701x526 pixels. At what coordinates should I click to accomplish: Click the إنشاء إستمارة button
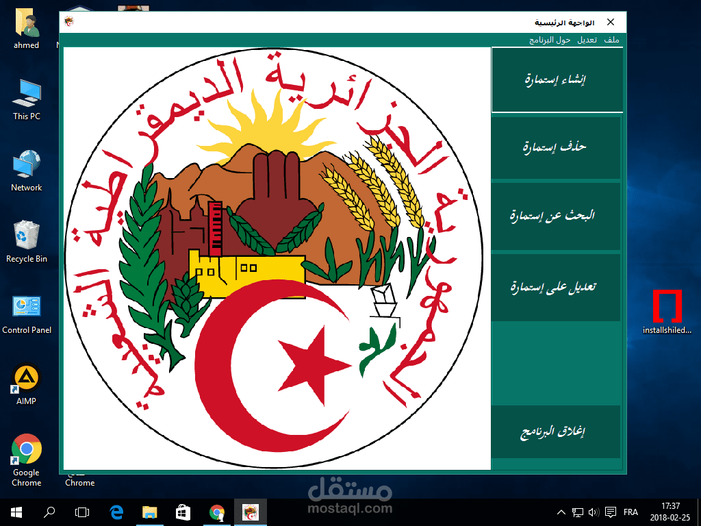(x=557, y=79)
